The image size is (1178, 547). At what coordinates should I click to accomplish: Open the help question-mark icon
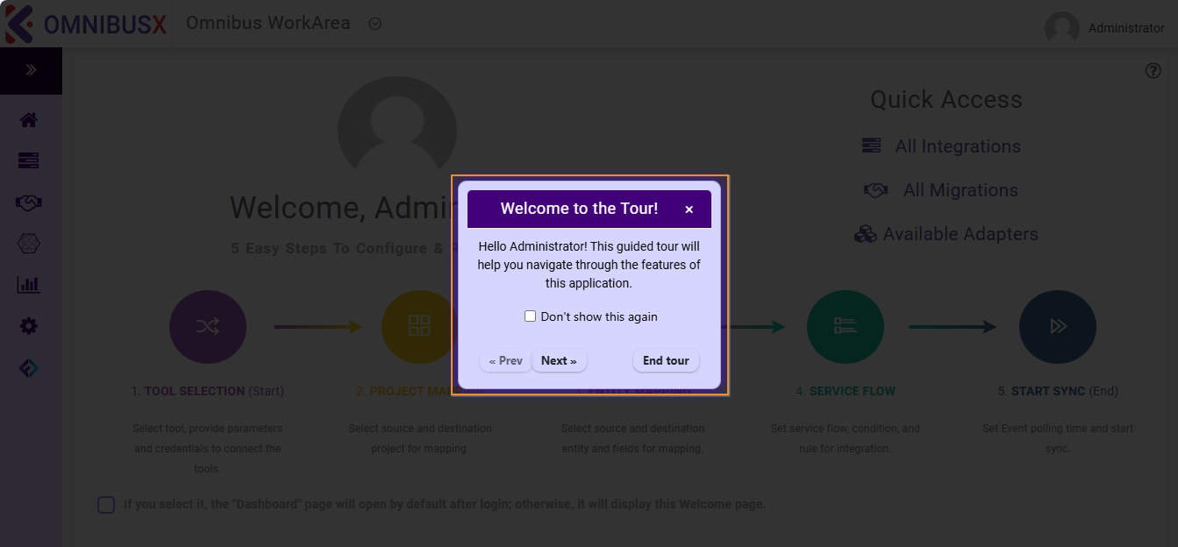click(x=1153, y=70)
